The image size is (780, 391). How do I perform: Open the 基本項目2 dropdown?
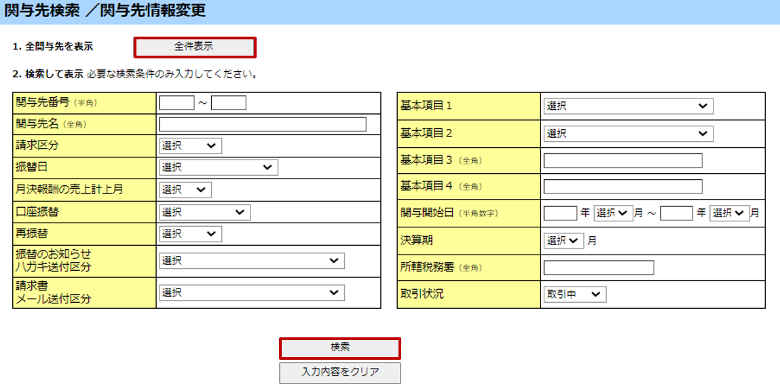[x=628, y=134]
